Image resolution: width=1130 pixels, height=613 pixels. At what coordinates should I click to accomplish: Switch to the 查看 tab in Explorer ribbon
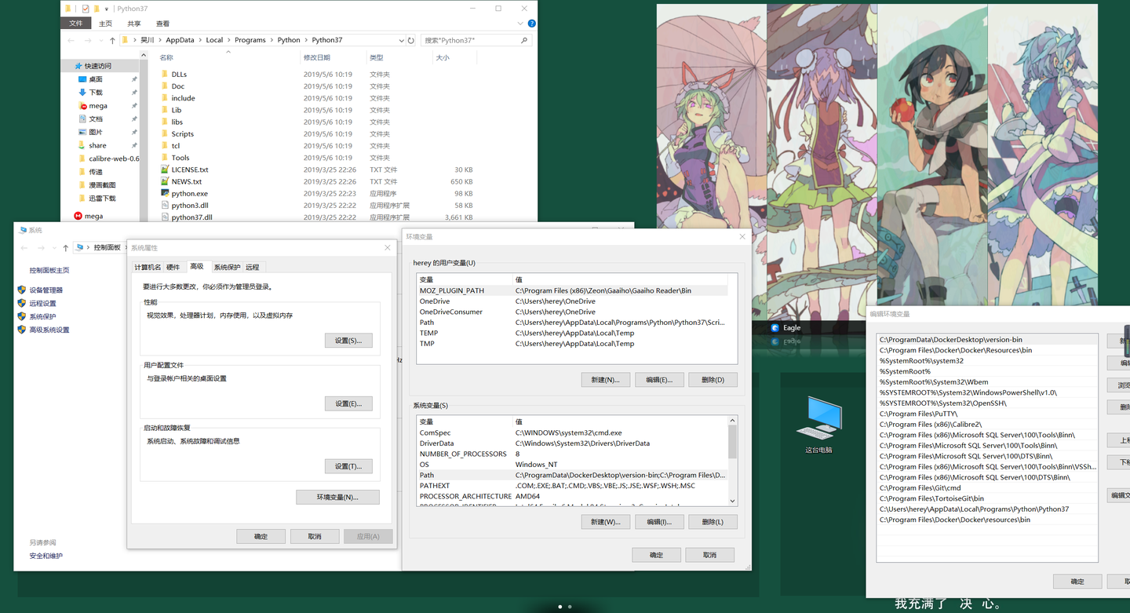click(162, 23)
